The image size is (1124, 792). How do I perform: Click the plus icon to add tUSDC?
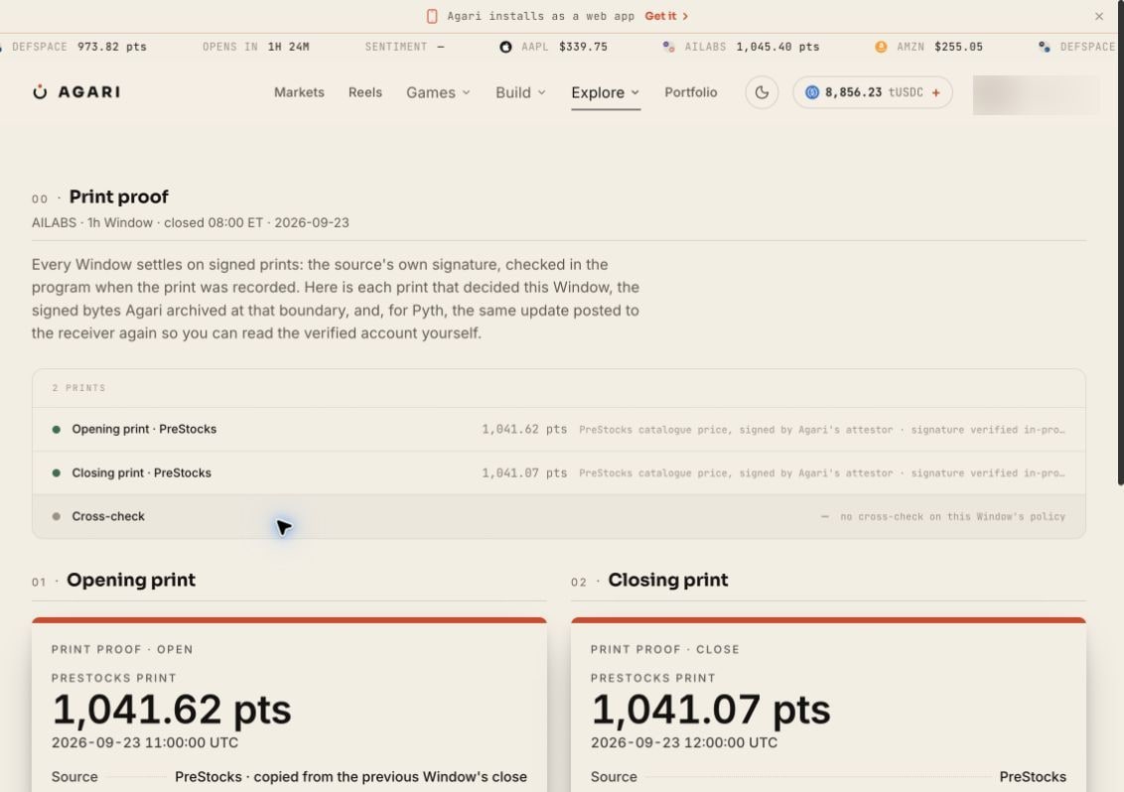pyautogui.click(x=935, y=92)
